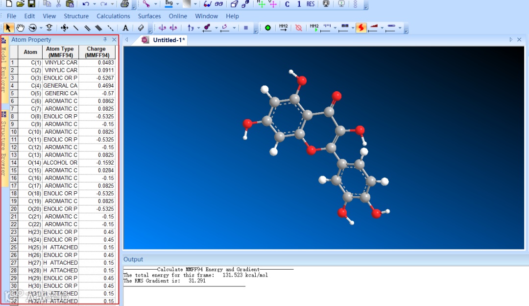Pin the Atom Property panel
The image size is (529, 306).
point(105,40)
